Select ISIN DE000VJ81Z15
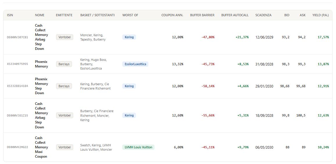 (x=17, y=115)
